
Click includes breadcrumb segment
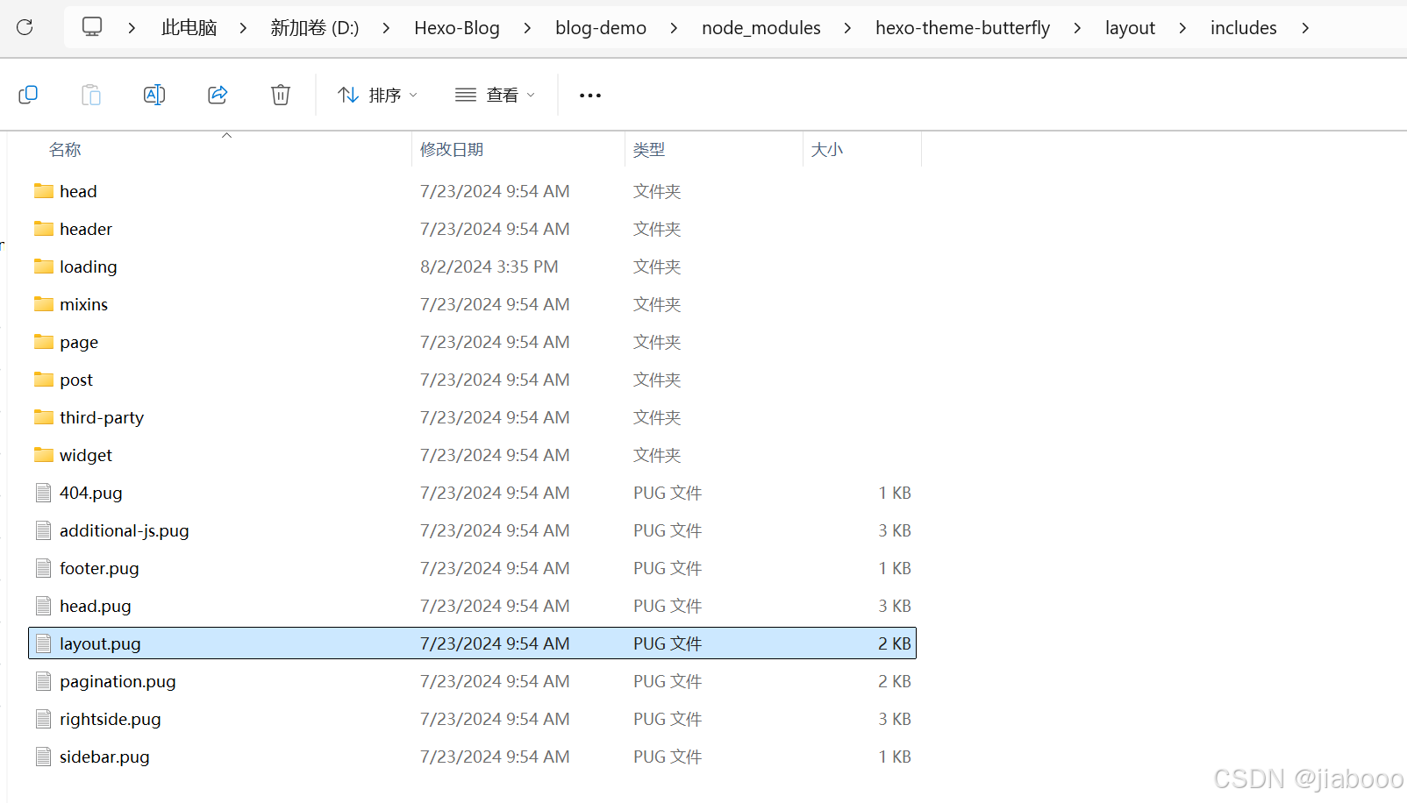(1244, 28)
